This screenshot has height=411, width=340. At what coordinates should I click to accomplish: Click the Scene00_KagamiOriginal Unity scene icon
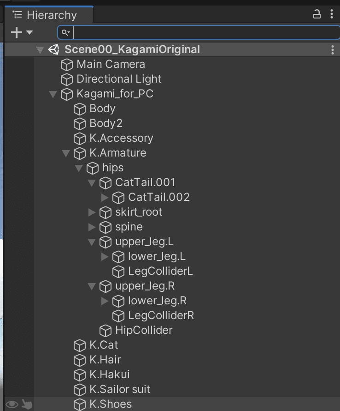53,49
